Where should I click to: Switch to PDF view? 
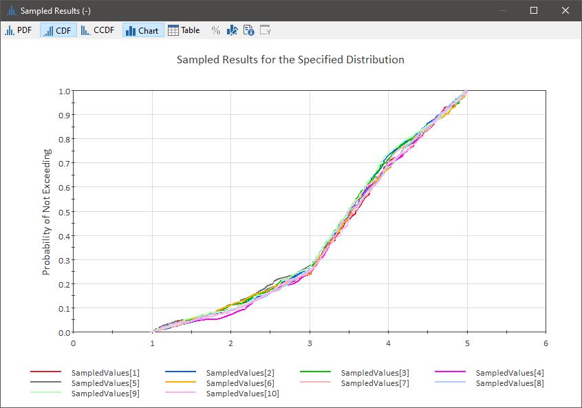tap(19, 30)
